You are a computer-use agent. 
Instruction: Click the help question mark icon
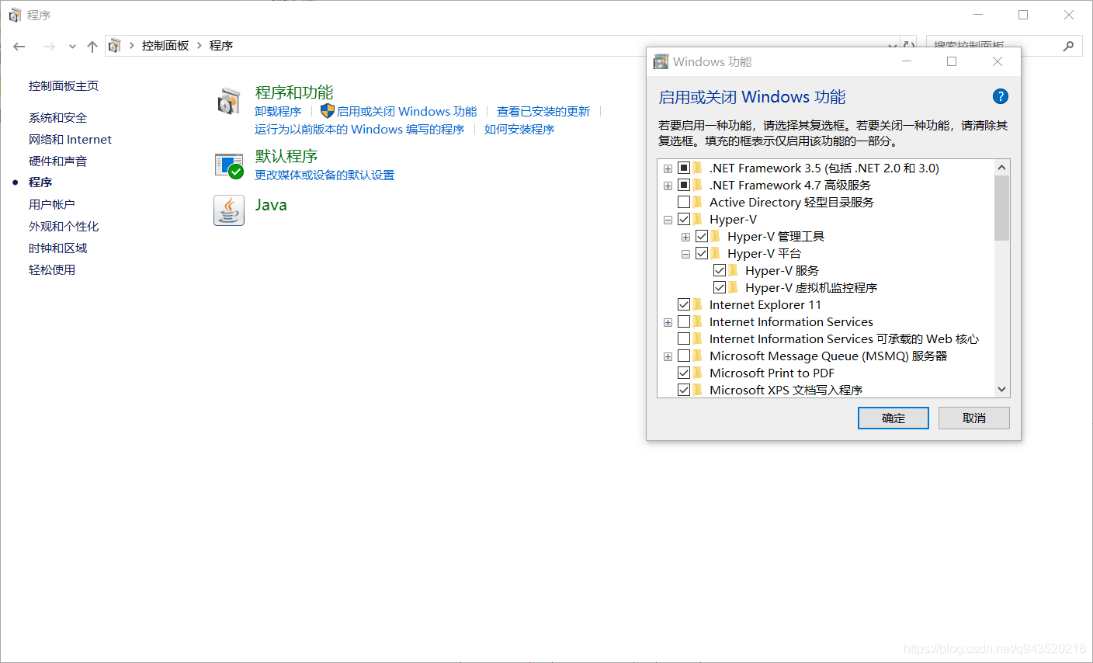[1001, 96]
